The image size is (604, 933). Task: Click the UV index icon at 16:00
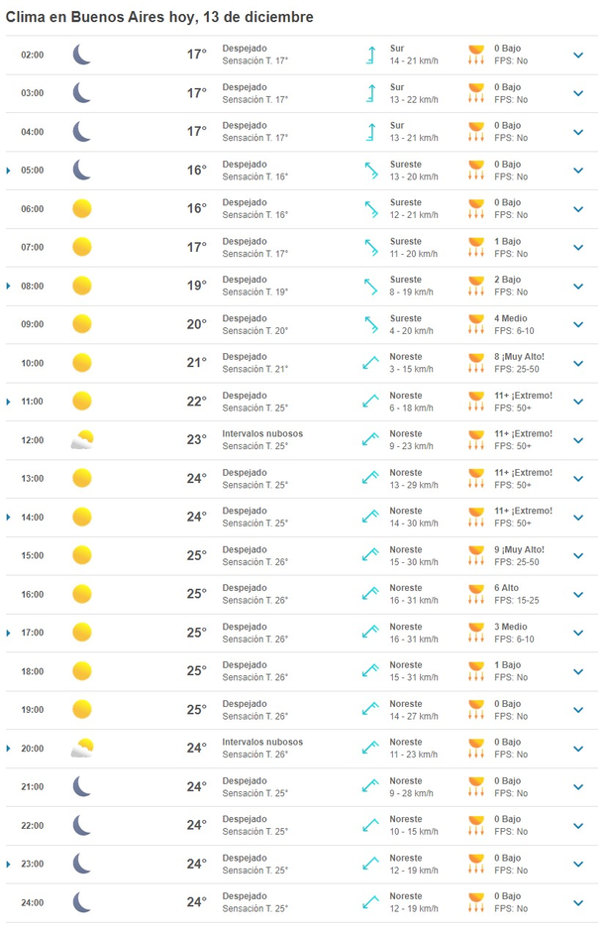tap(477, 594)
